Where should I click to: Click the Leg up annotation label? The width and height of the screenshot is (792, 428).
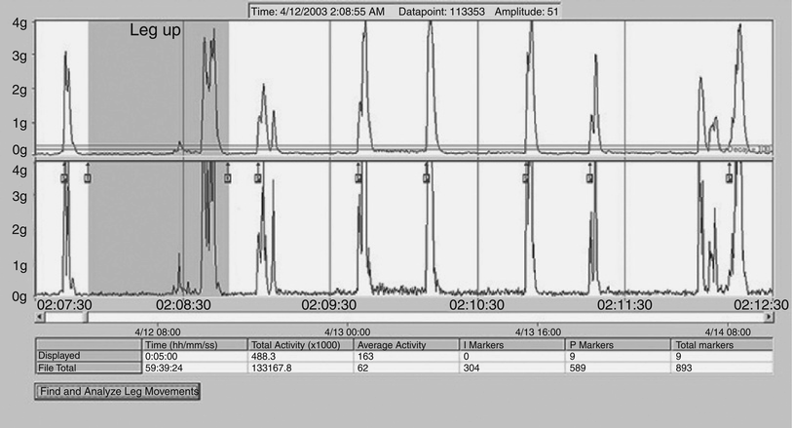pos(155,30)
